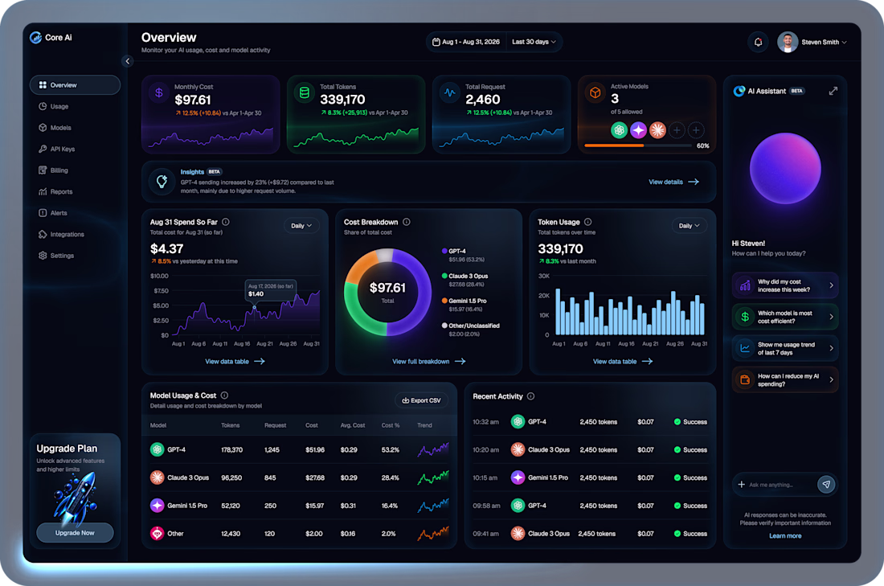
Task: Open the Steven Smith account menu
Action: pos(812,42)
